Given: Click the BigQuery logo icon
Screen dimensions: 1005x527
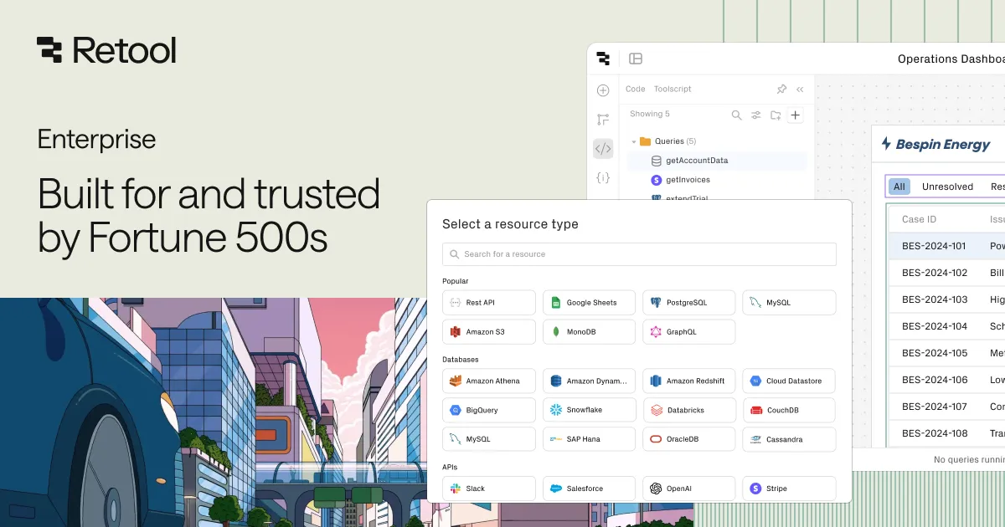Looking at the screenshot, I should click(x=456, y=410).
